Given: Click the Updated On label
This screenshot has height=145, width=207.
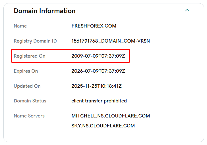Looking at the screenshot, I should pyautogui.click(x=27, y=86).
